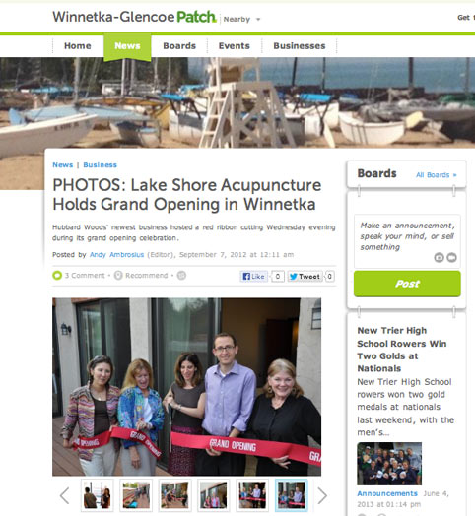Click the Business category link
This screenshot has height=516, width=475.
(x=101, y=164)
